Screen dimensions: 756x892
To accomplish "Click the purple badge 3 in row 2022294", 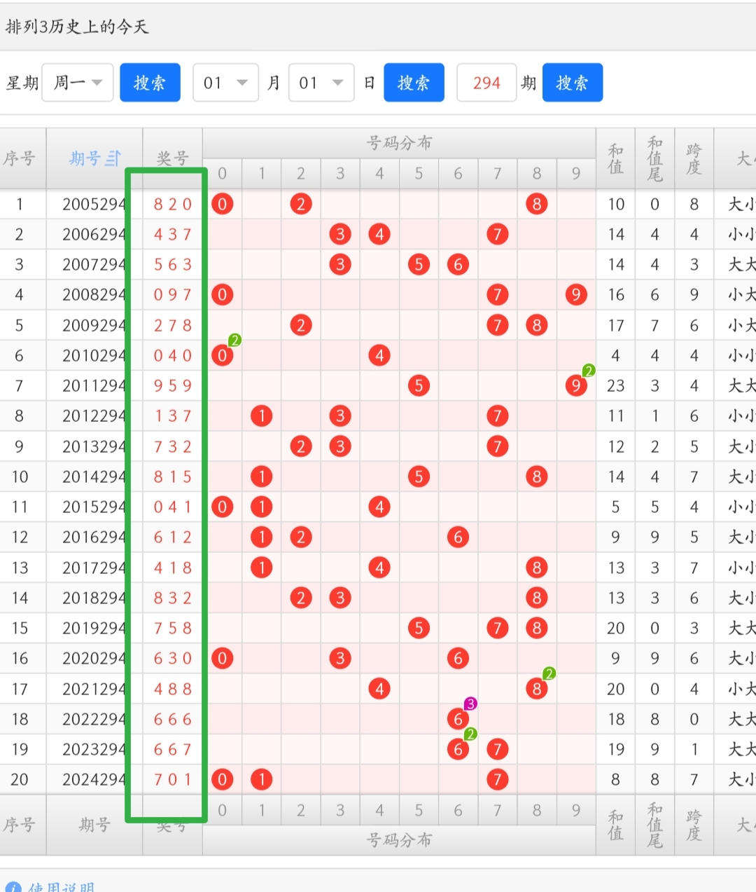I will pos(470,704).
